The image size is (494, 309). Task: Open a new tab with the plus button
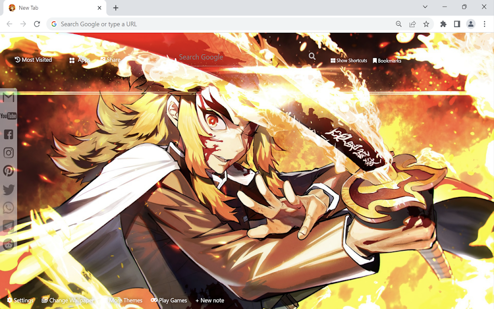[x=116, y=8]
